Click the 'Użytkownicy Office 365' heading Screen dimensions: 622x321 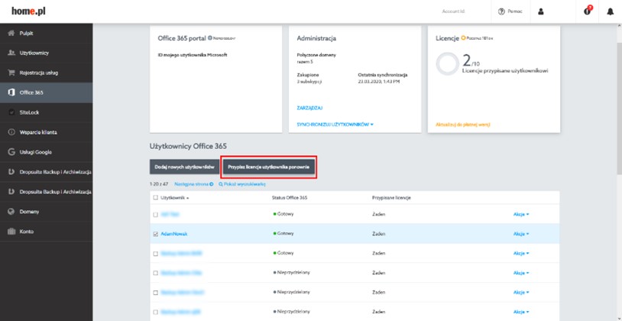(x=188, y=146)
